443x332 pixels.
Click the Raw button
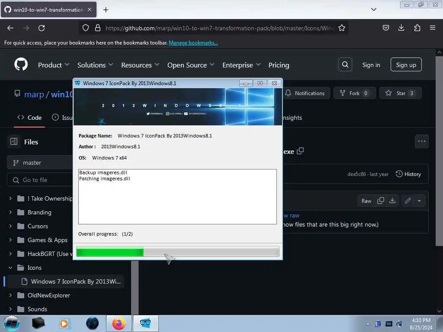coord(366,201)
